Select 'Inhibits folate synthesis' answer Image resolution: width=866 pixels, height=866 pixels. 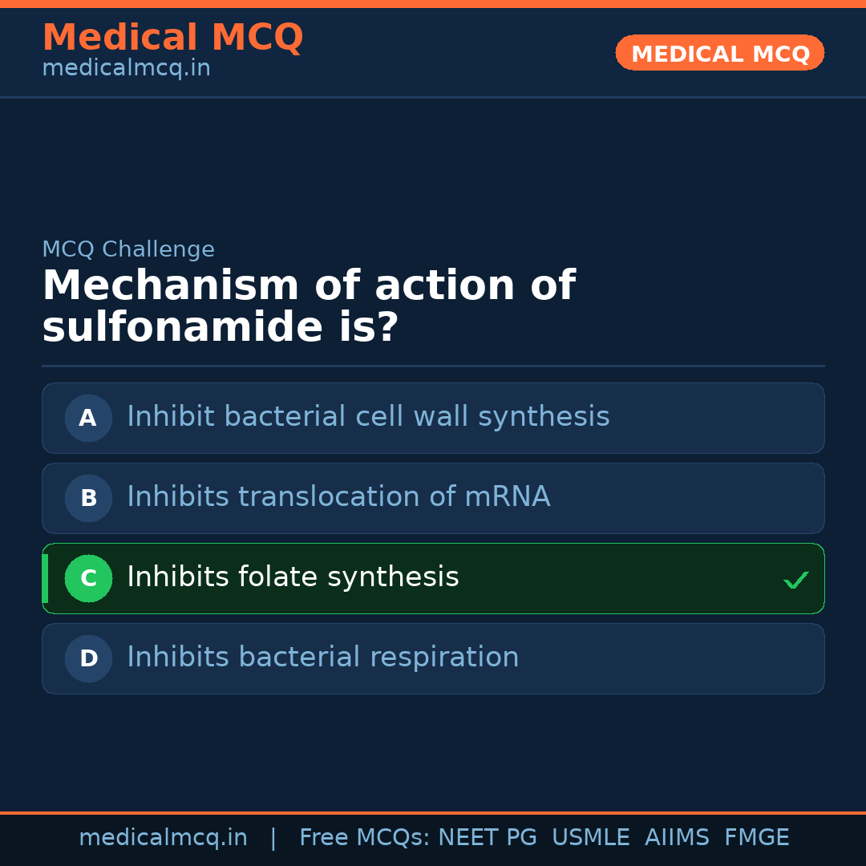pos(293,577)
